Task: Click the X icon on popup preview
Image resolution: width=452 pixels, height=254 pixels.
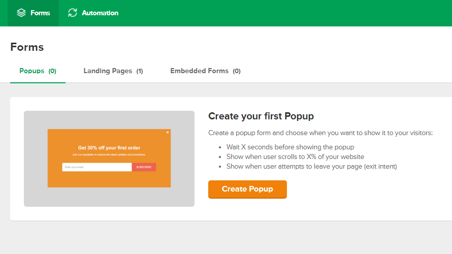Action: pos(168,132)
